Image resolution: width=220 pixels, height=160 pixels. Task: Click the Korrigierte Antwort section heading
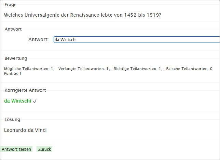[x=25, y=90]
